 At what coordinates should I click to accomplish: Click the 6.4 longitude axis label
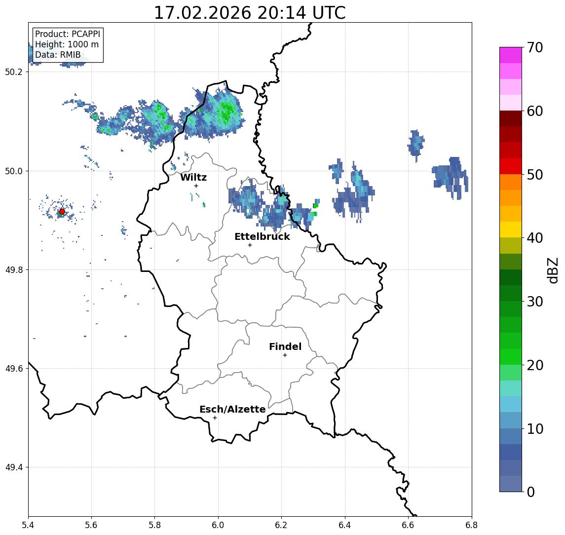pos(345,525)
